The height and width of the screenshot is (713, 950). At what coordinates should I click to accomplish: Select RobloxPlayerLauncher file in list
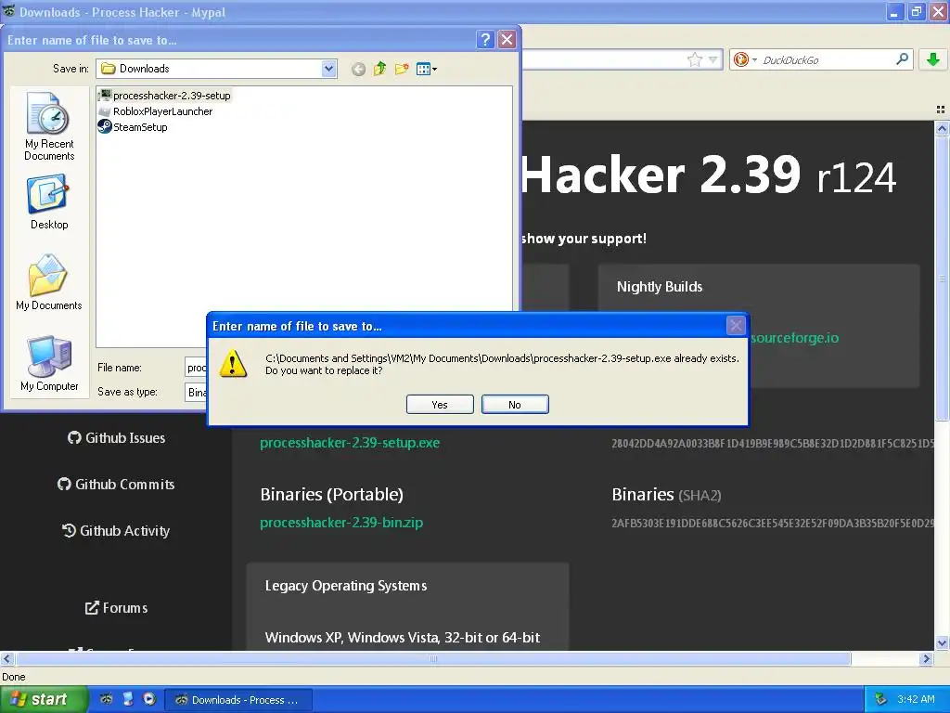[x=155, y=111]
